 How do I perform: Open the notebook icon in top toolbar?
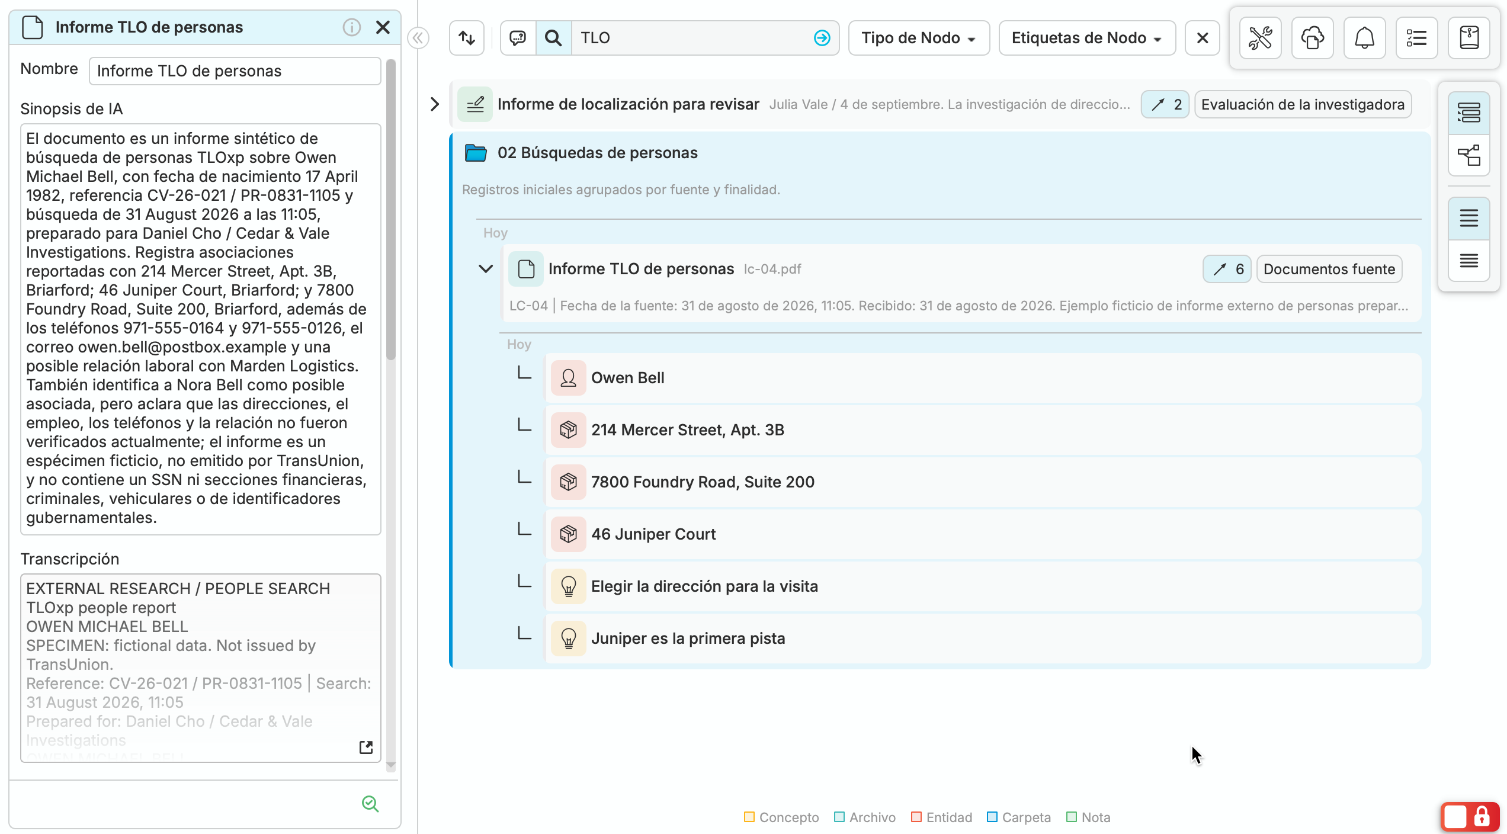coord(1468,38)
